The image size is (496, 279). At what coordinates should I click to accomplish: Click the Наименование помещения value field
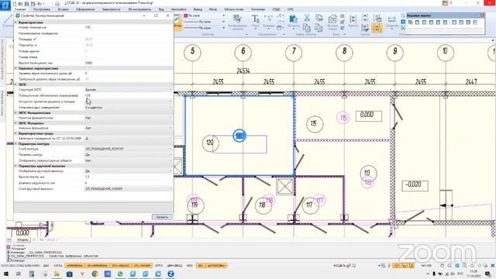[128, 33]
